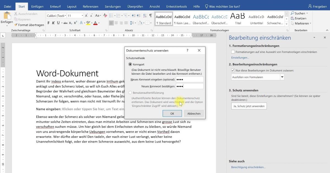Open Schriftart dialog launcher
This screenshot has width=330, height=173.
[x=106, y=30]
